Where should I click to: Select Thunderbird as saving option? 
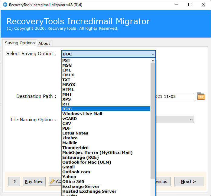click(106, 148)
